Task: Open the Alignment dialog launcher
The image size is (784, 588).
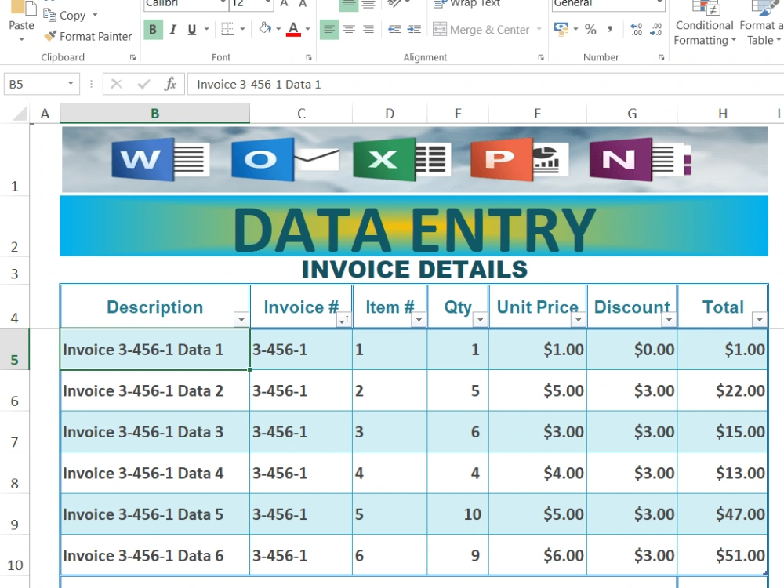Action: point(540,57)
